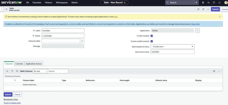The width and height of the screenshot is (228, 105).
Task: Click the top Submit button
Action: (x=215, y=9)
